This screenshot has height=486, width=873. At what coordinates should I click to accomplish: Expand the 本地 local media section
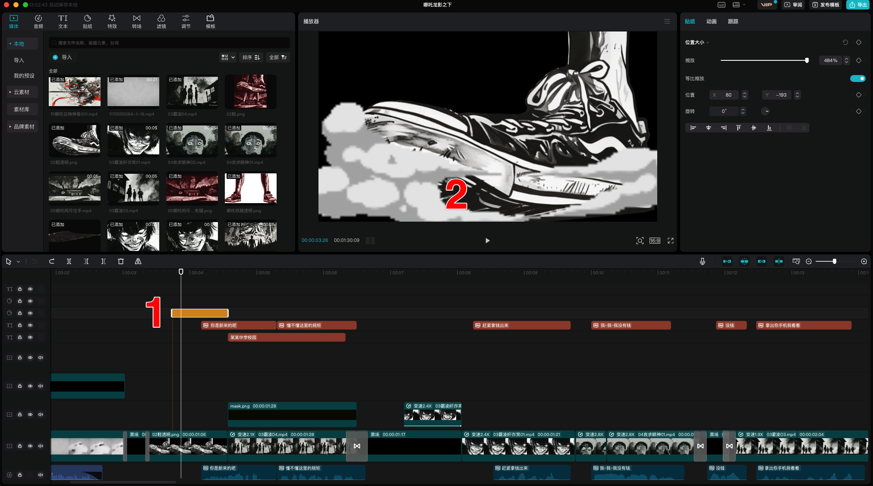pos(22,44)
